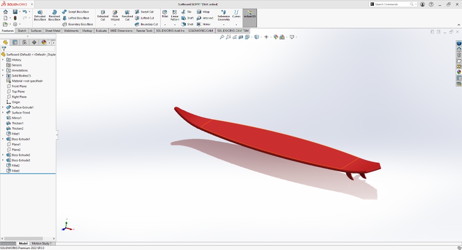Select the Wrap tool

(x=203, y=12)
